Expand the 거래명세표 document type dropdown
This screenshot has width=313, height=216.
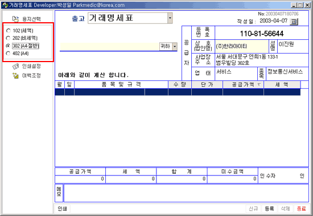point(170,18)
